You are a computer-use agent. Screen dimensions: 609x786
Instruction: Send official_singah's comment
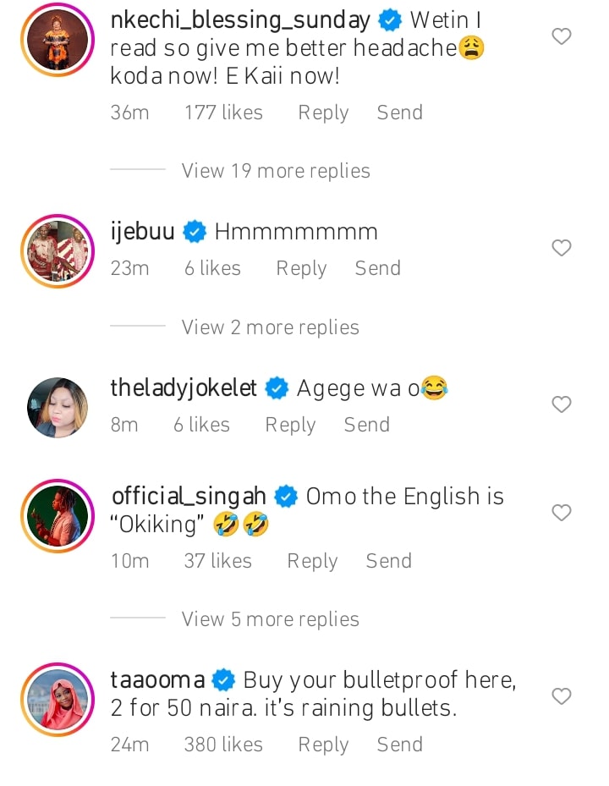coord(388,561)
